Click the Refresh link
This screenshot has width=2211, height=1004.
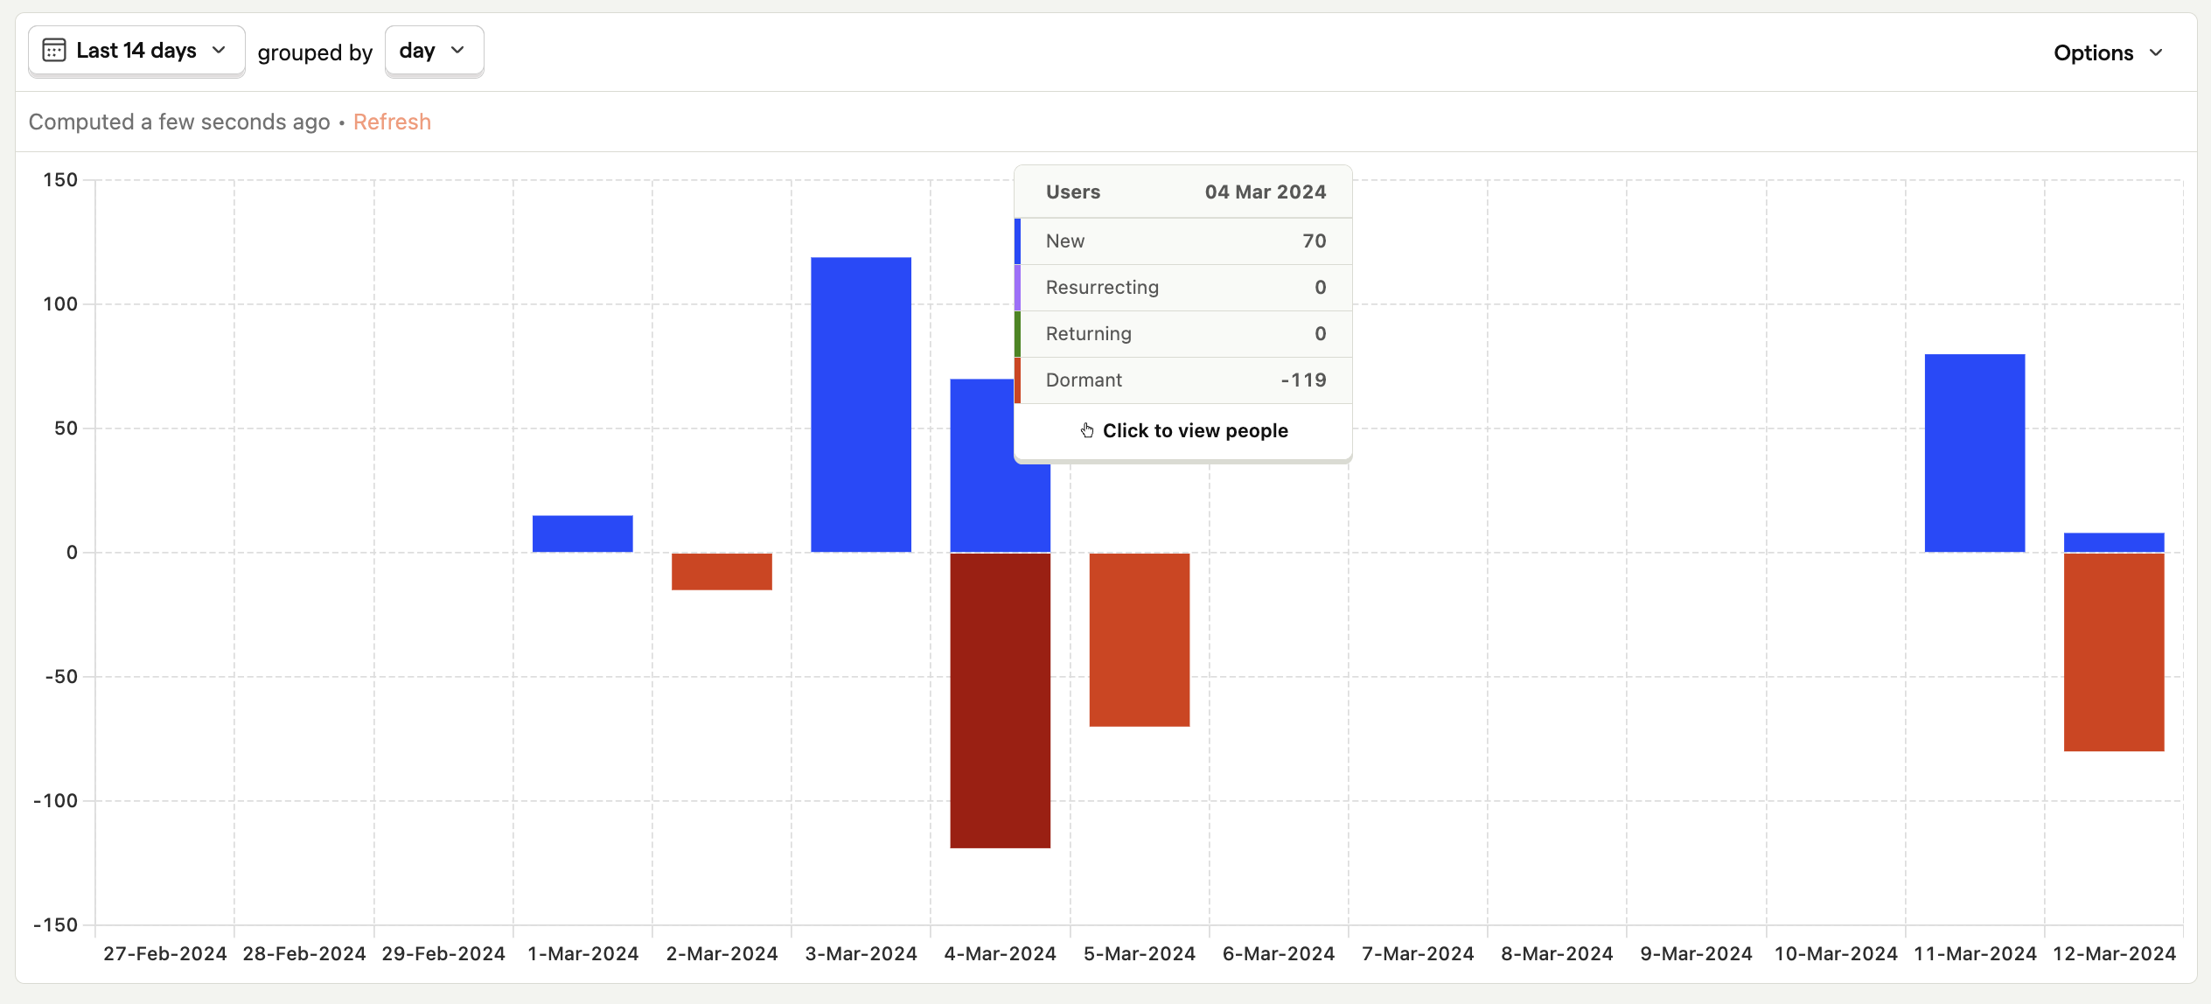pos(392,122)
